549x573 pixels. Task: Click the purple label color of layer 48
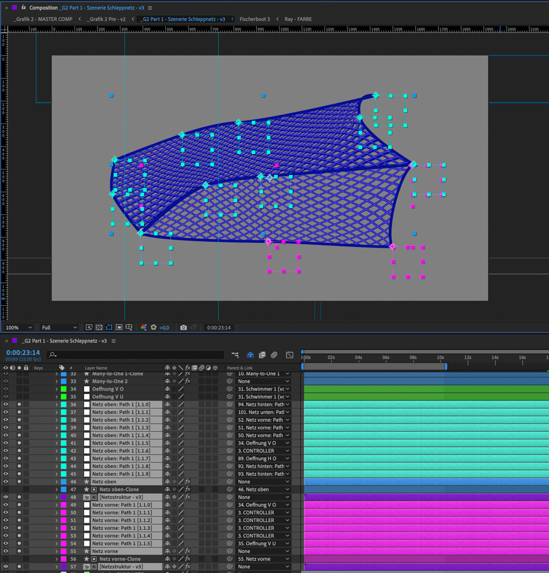(x=64, y=497)
